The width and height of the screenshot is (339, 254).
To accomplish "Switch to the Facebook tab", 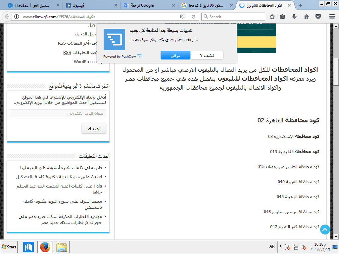I will click(x=92, y=5).
